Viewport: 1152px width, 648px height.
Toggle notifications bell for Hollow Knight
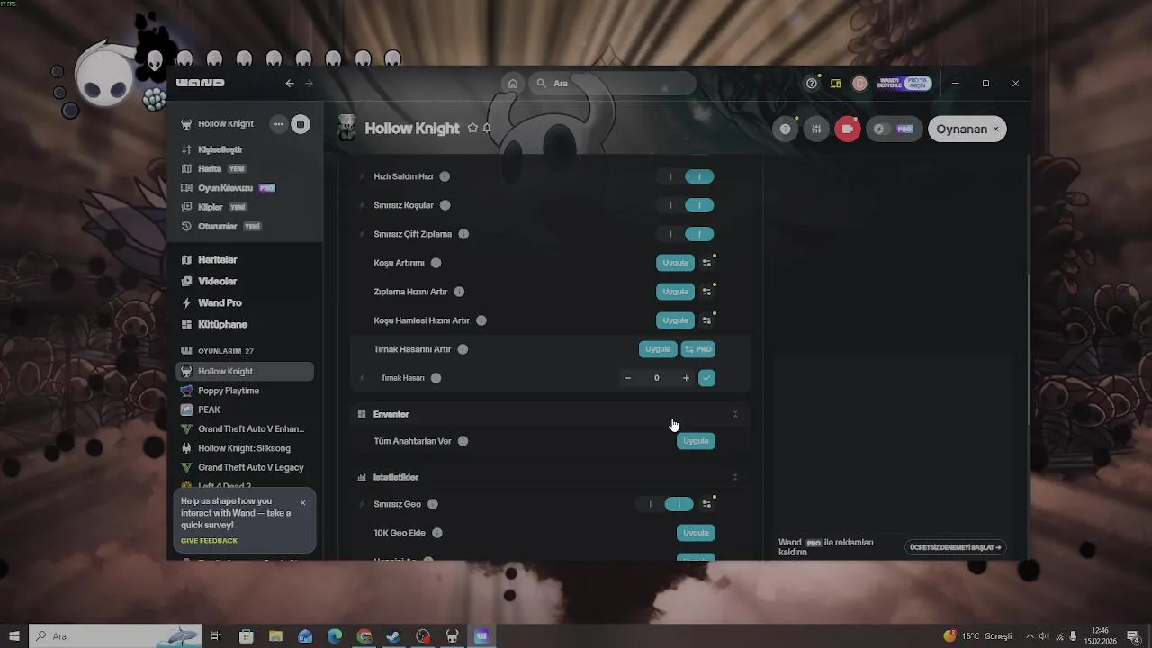[x=487, y=129]
